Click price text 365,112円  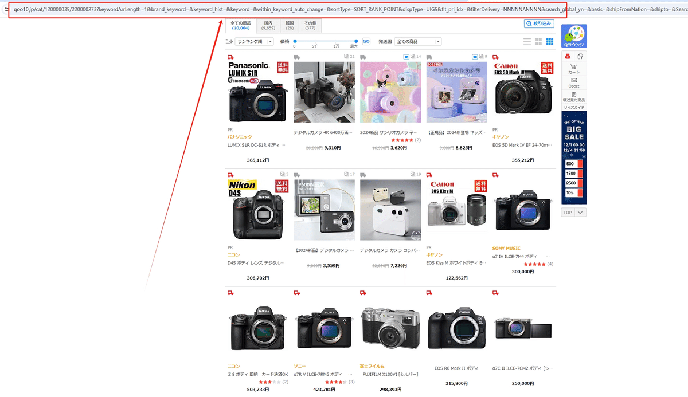pos(258,160)
